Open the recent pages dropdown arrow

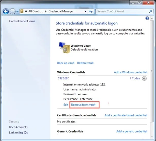(x=18, y=11)
